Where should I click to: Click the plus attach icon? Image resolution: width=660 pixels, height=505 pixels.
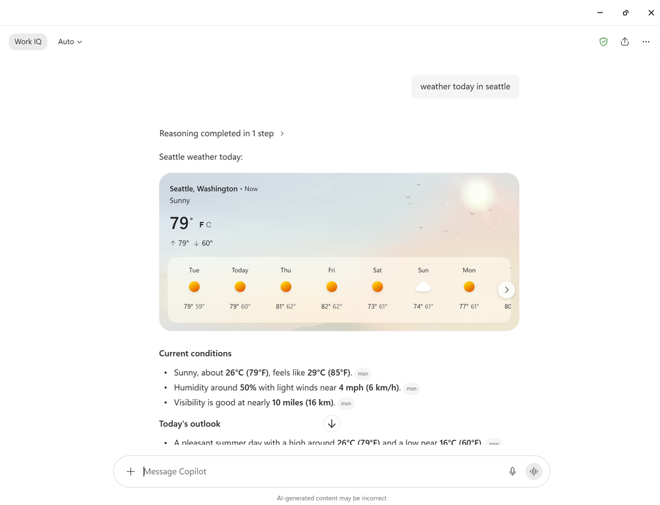tap(130, 471)
